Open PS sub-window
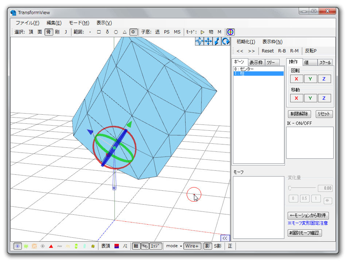Image resolution: width=346 pixels, height=261 pixels. [167, 32]
